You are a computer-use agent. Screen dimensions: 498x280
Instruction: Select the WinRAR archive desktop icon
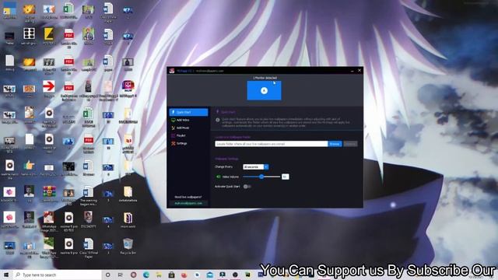point(49,194)
